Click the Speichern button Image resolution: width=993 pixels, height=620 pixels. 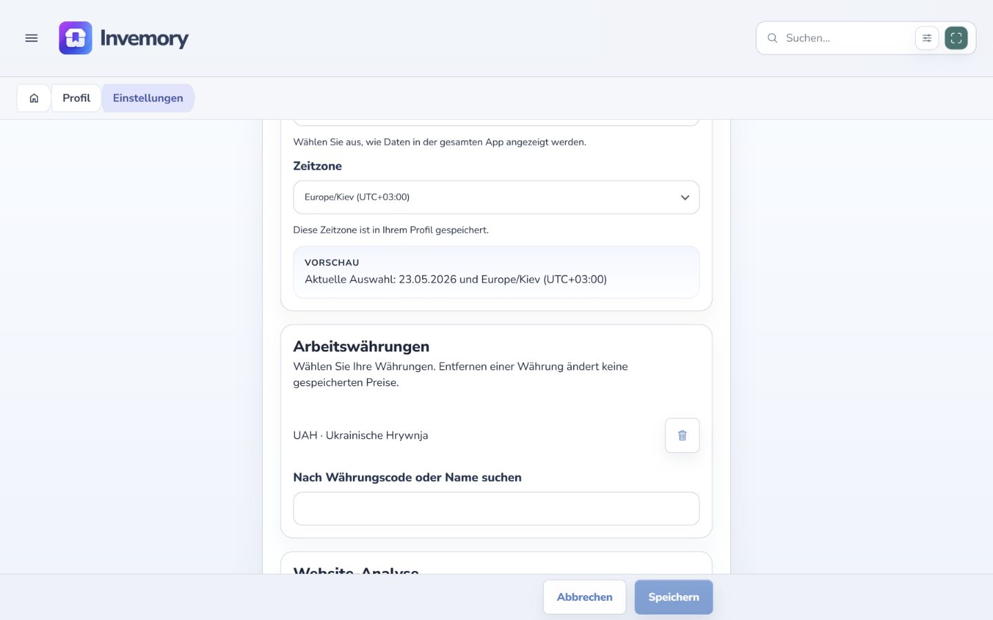tap(674, 597)
